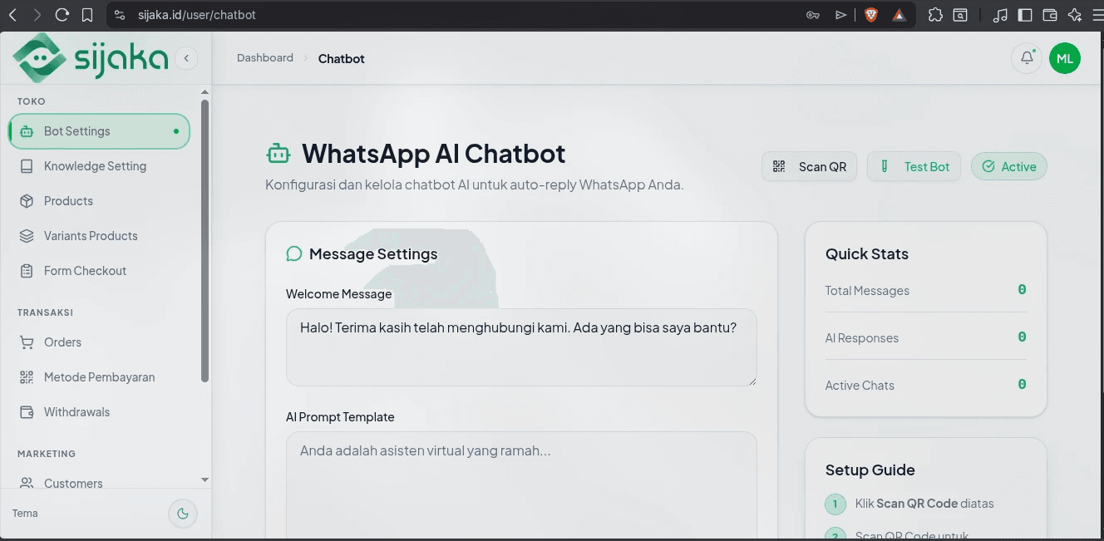This screenshot has width=1104, height=541.
Task: Click the Test Bot button
Action: click(914, 166)
